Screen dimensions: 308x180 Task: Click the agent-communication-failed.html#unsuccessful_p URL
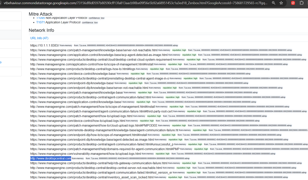coord(102,144)
